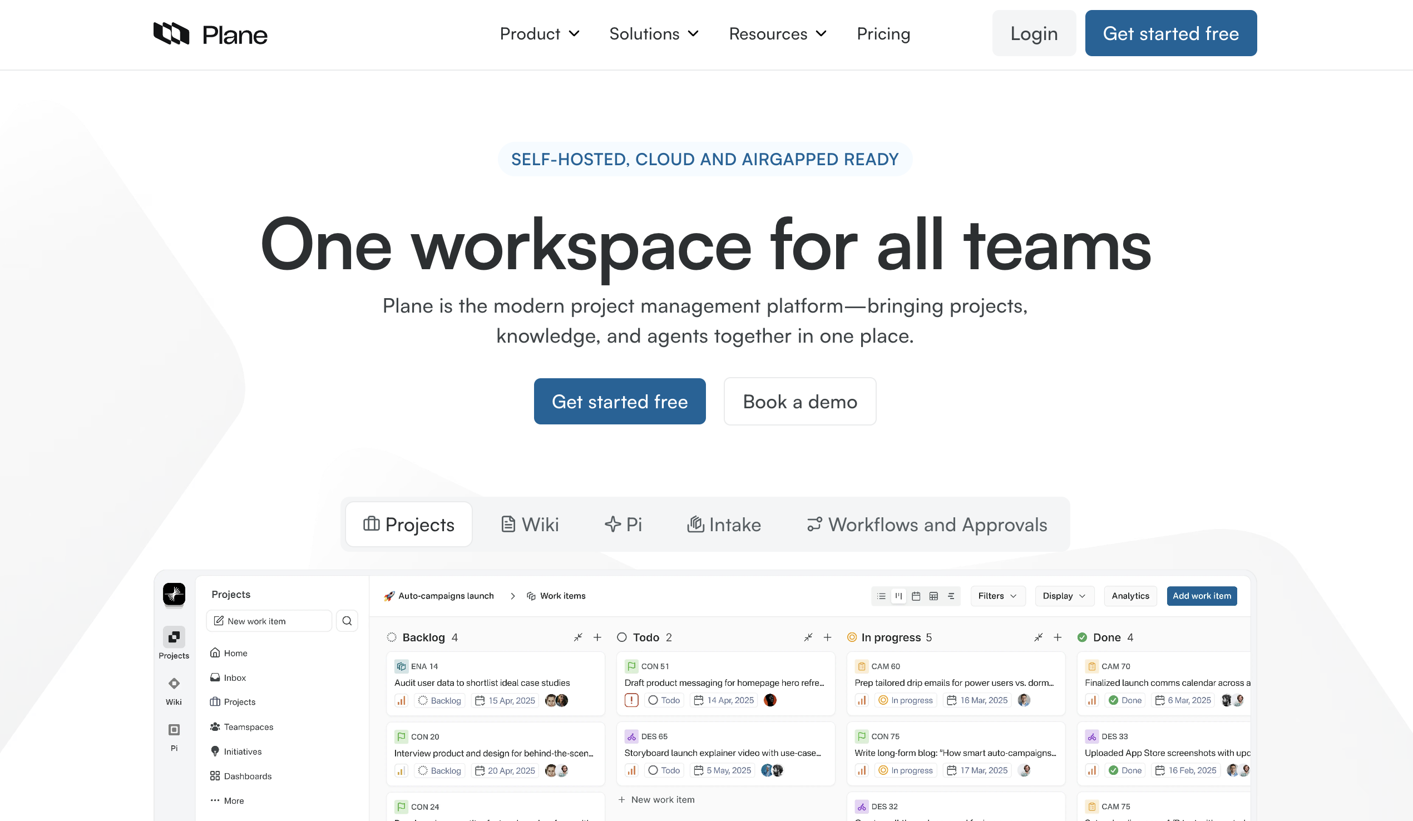Switch to calendar view icon
The image size is (1413, 821).
(916, 596)
